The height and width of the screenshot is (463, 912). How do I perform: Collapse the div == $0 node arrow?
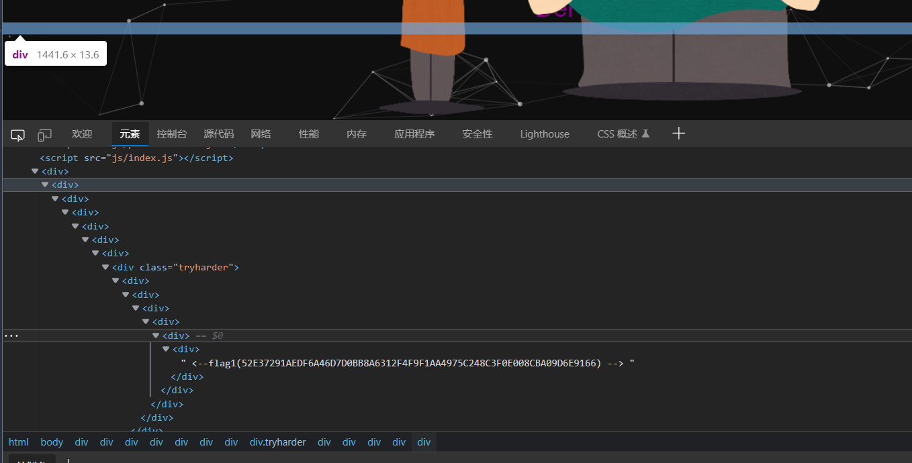tap(156, 336)
